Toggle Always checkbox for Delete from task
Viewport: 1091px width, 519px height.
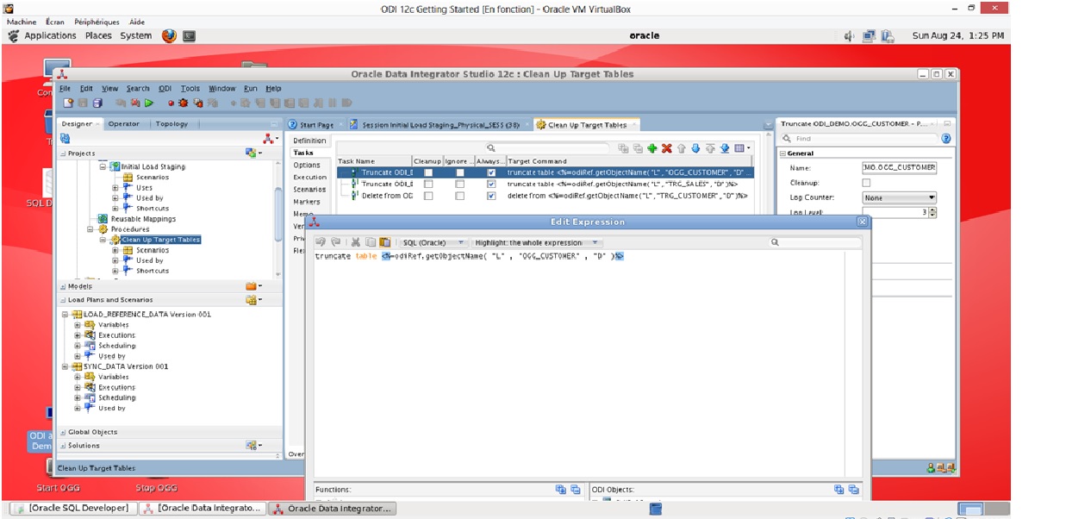click(x=491, y=196)
